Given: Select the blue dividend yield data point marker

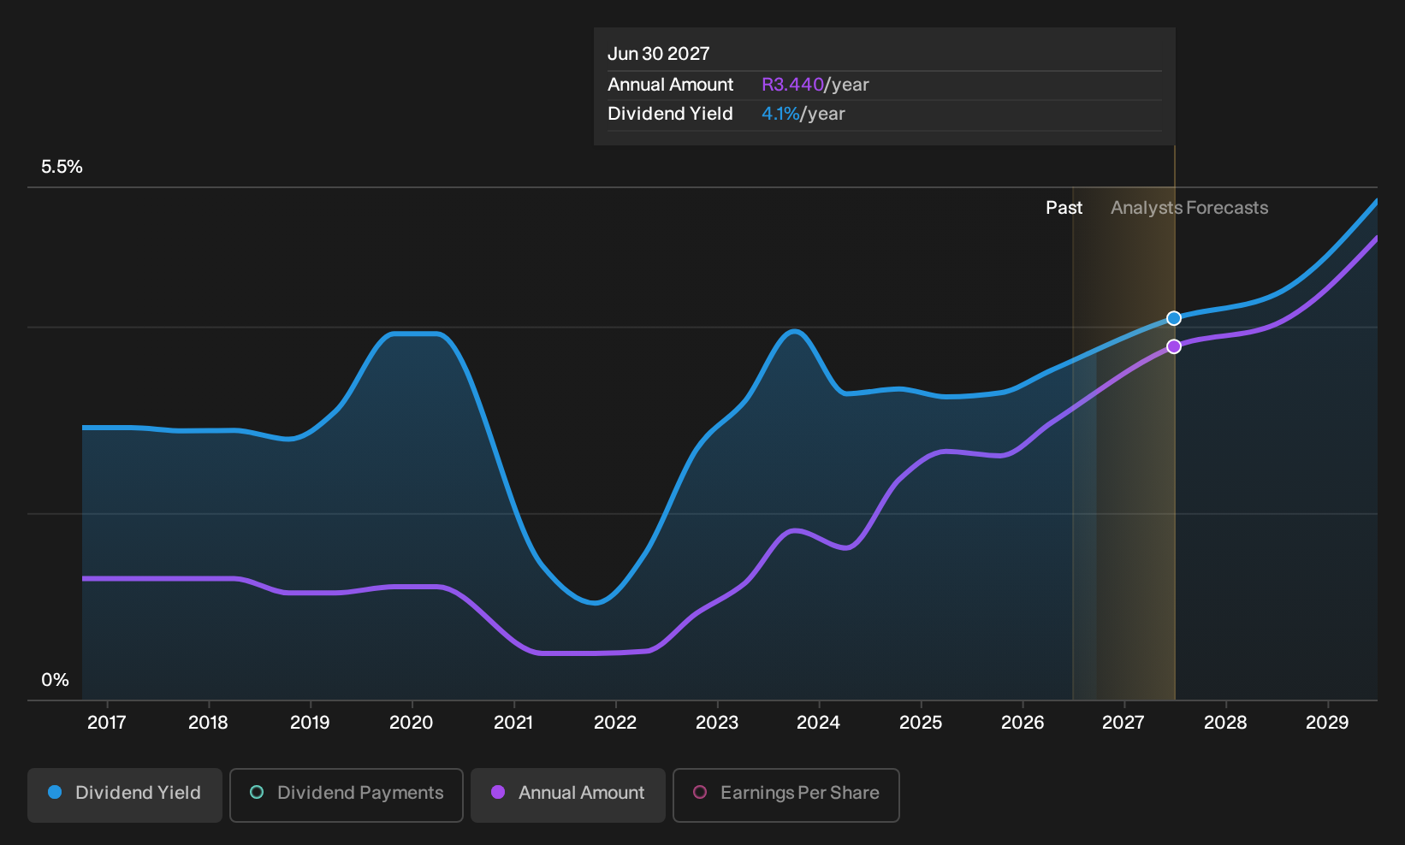Looking at the screenshot, I should pos(1174,318).
